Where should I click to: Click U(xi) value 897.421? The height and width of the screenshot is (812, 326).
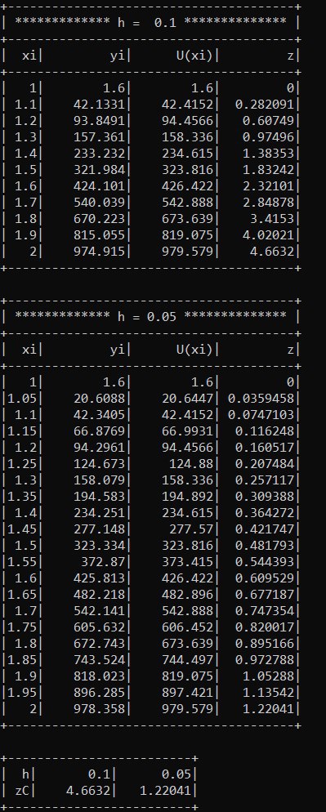point(188,693)
